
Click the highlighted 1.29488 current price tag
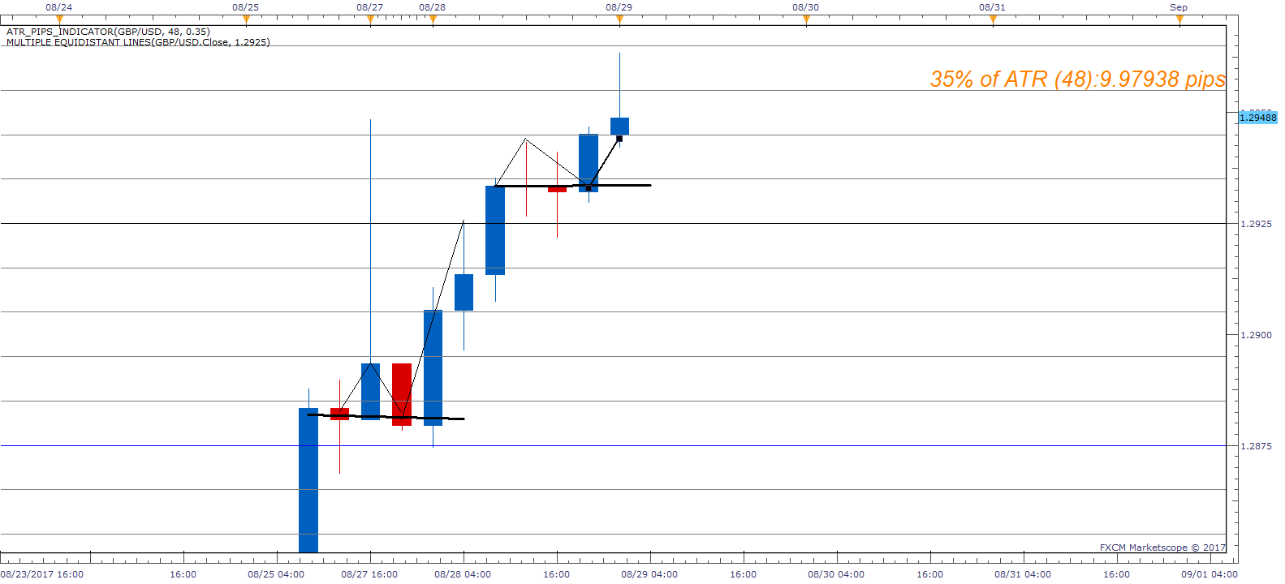(1257, 118)
